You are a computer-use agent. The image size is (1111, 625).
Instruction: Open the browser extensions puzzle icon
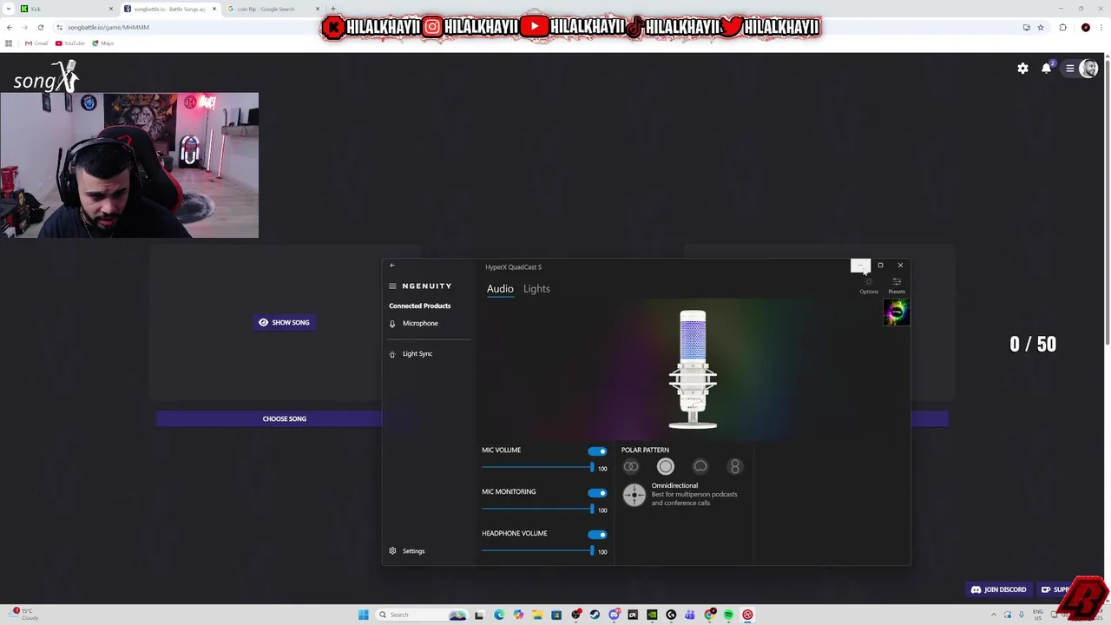click(1063, 27)
